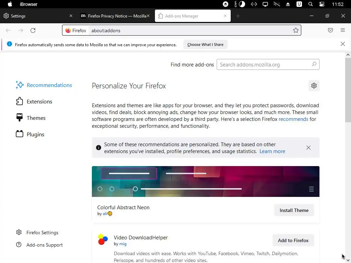The image size is (351, 263).
Task: Add Video DownloadHelper to Firefox
Action: pyautogui.click(x=293, y=240)
